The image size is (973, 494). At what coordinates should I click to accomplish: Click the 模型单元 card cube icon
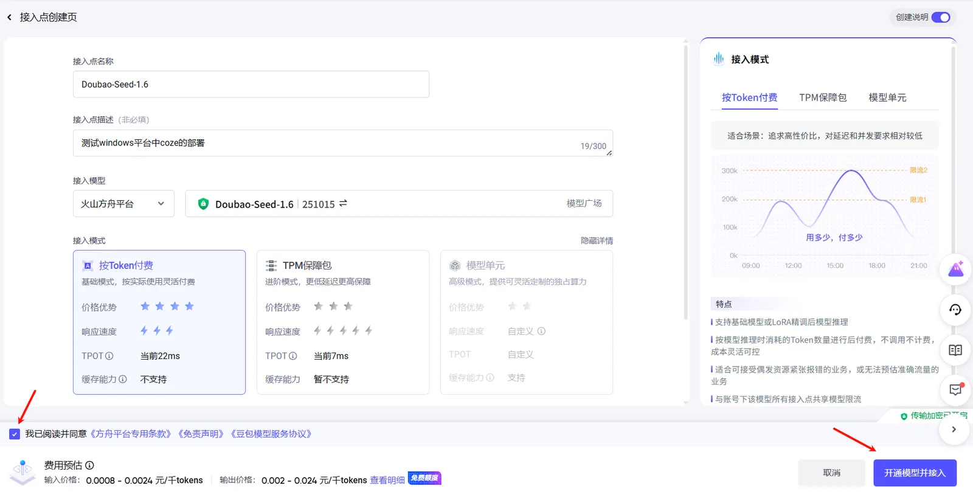click(x=455, y=266)
